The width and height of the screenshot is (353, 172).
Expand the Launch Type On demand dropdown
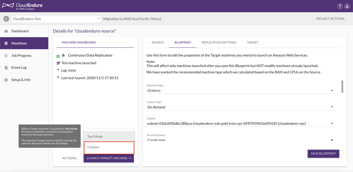coord(241,107)
